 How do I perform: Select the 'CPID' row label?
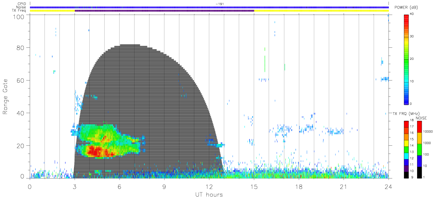point(22,4)
